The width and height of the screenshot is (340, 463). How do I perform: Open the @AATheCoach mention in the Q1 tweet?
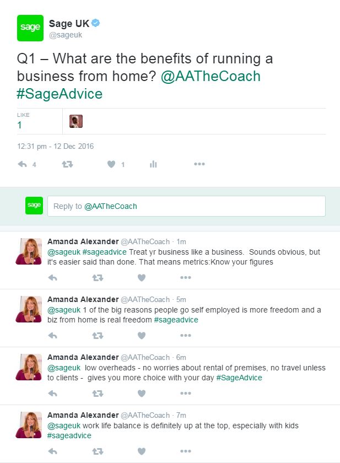click(x=211, y=76)
